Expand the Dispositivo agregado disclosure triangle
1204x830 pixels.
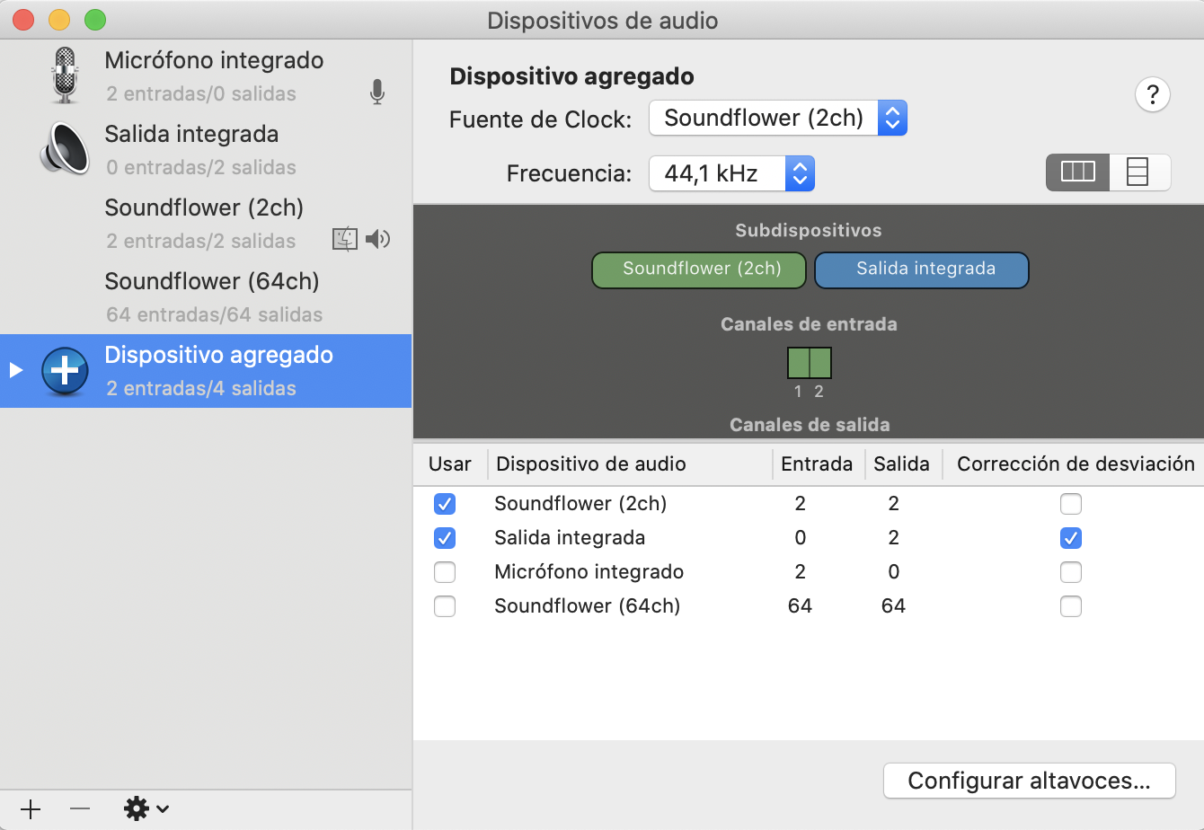14,370
